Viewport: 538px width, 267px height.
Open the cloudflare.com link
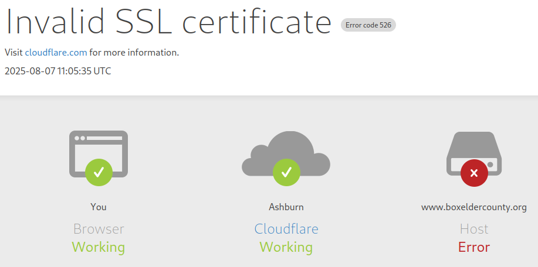coord(56,53)
